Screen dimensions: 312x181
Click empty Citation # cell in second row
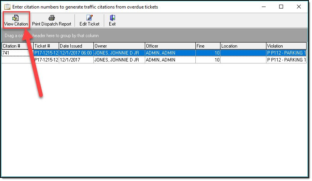pos(17,60)
